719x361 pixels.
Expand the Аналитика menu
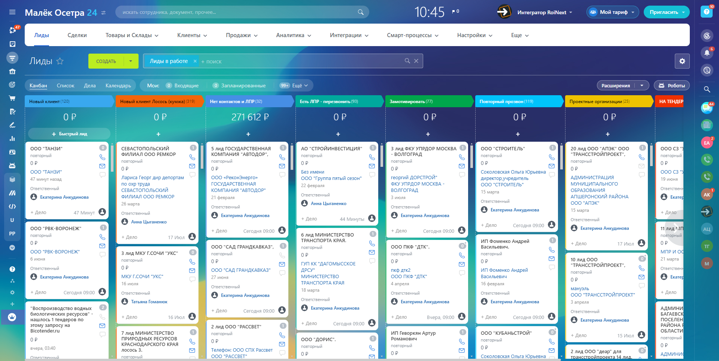[x=294, y=35]
